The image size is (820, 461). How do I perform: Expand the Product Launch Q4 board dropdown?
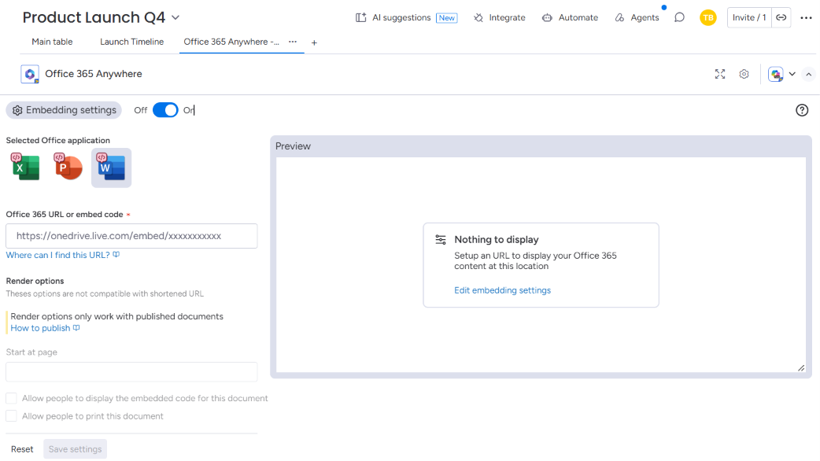click(x=175, y=18)
